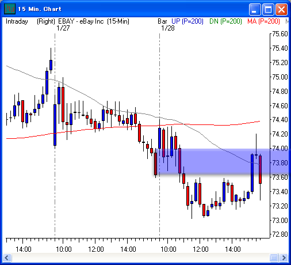Click the 'UP (P=200)' legend label
The width and height of the screenshot is (291, 265).
click(x=187, y=21)
